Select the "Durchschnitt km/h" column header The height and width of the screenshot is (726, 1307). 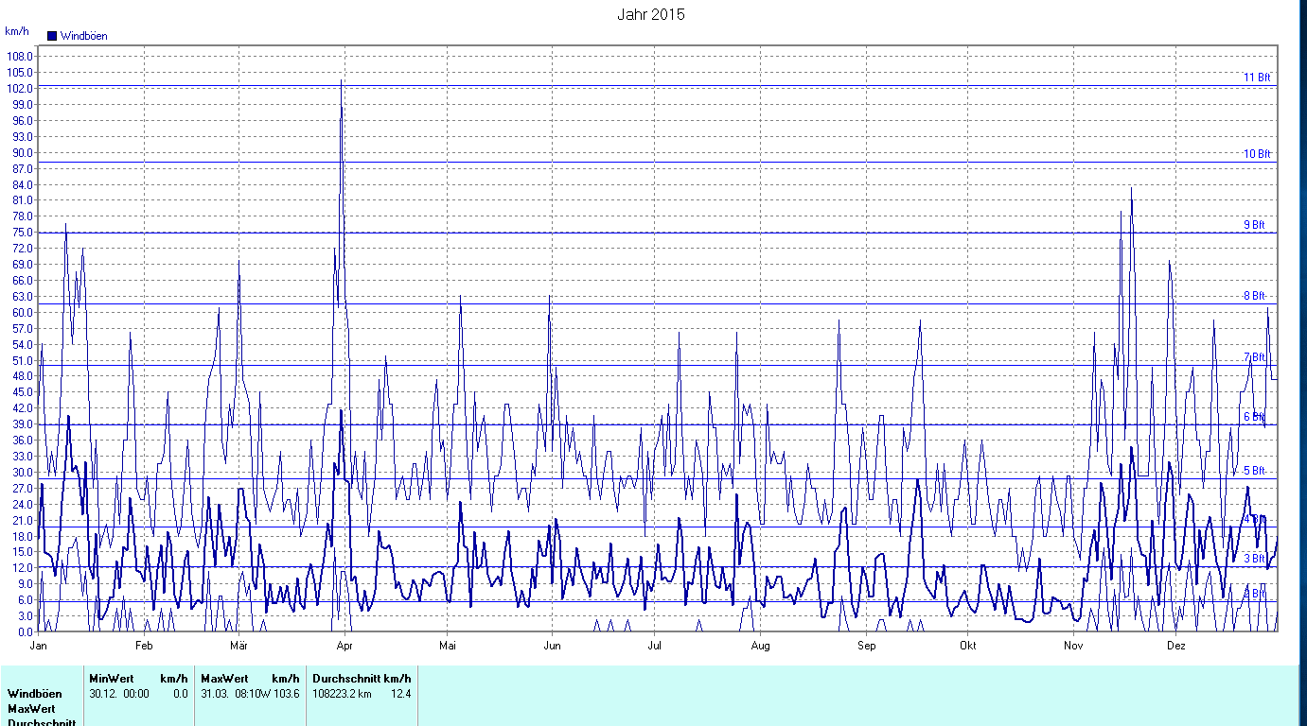[362, 679]
